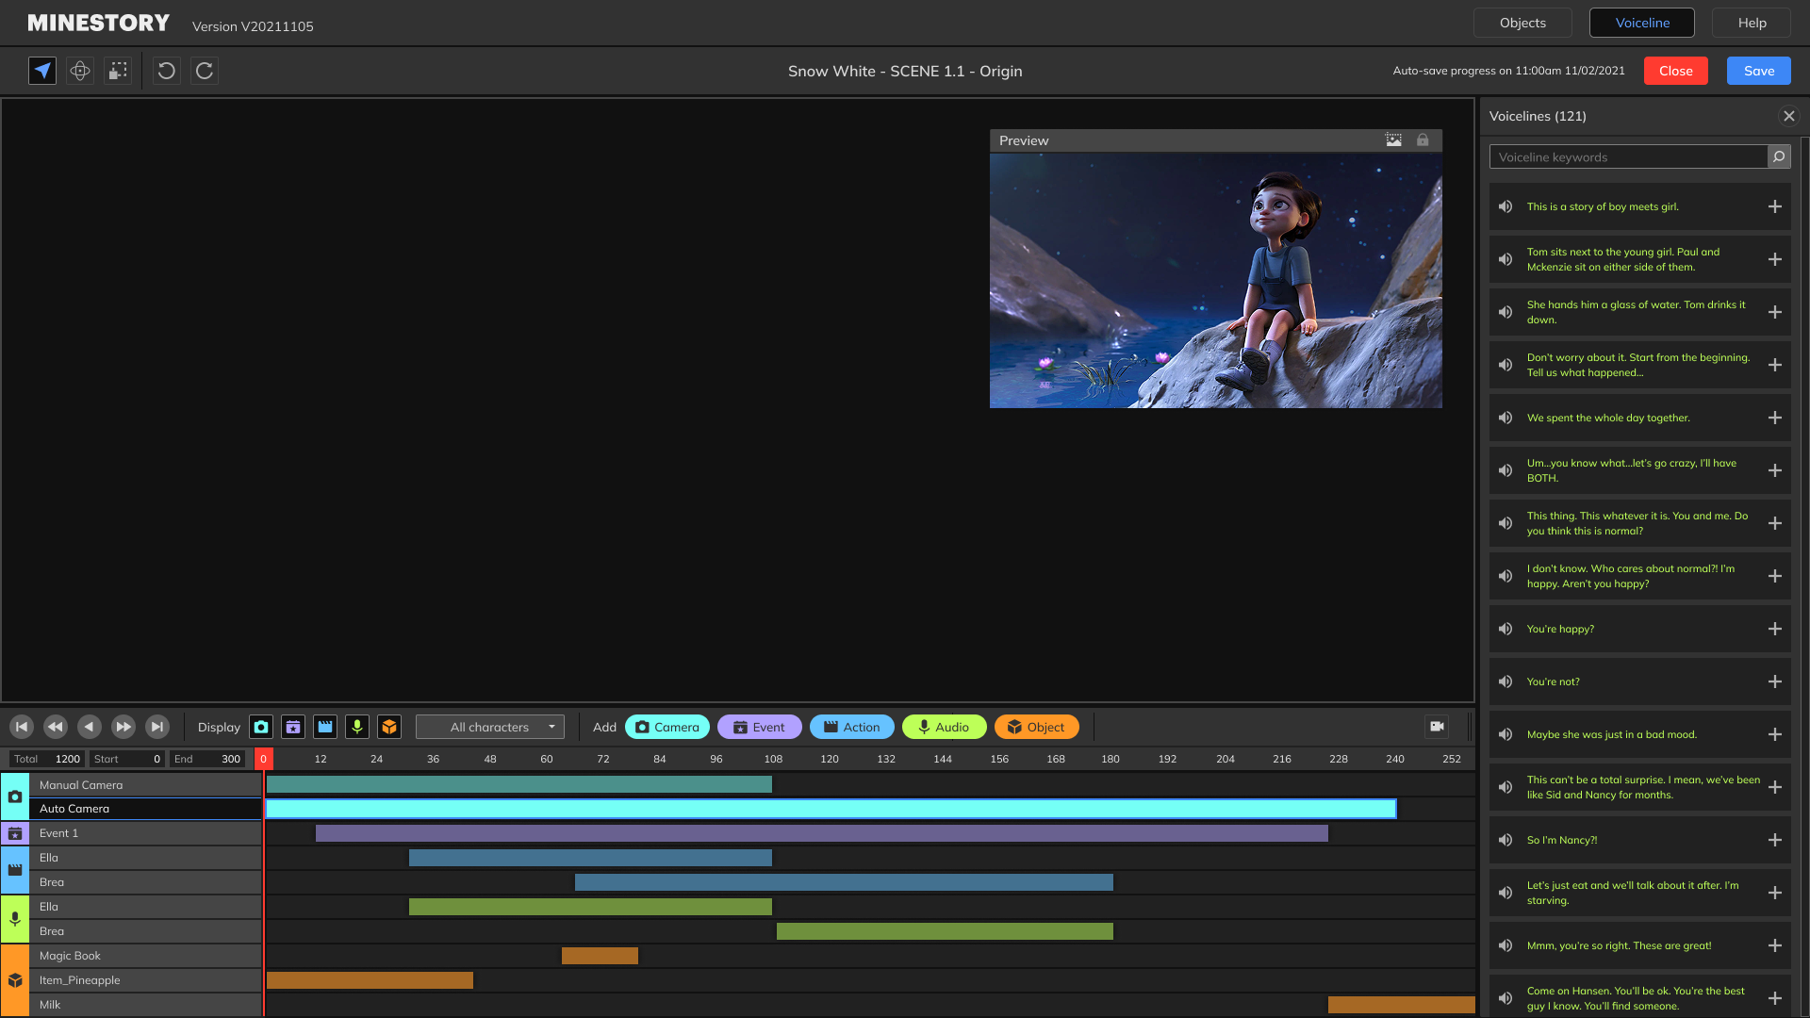Select the Manual Camera track row

click(x=145, y=784)
